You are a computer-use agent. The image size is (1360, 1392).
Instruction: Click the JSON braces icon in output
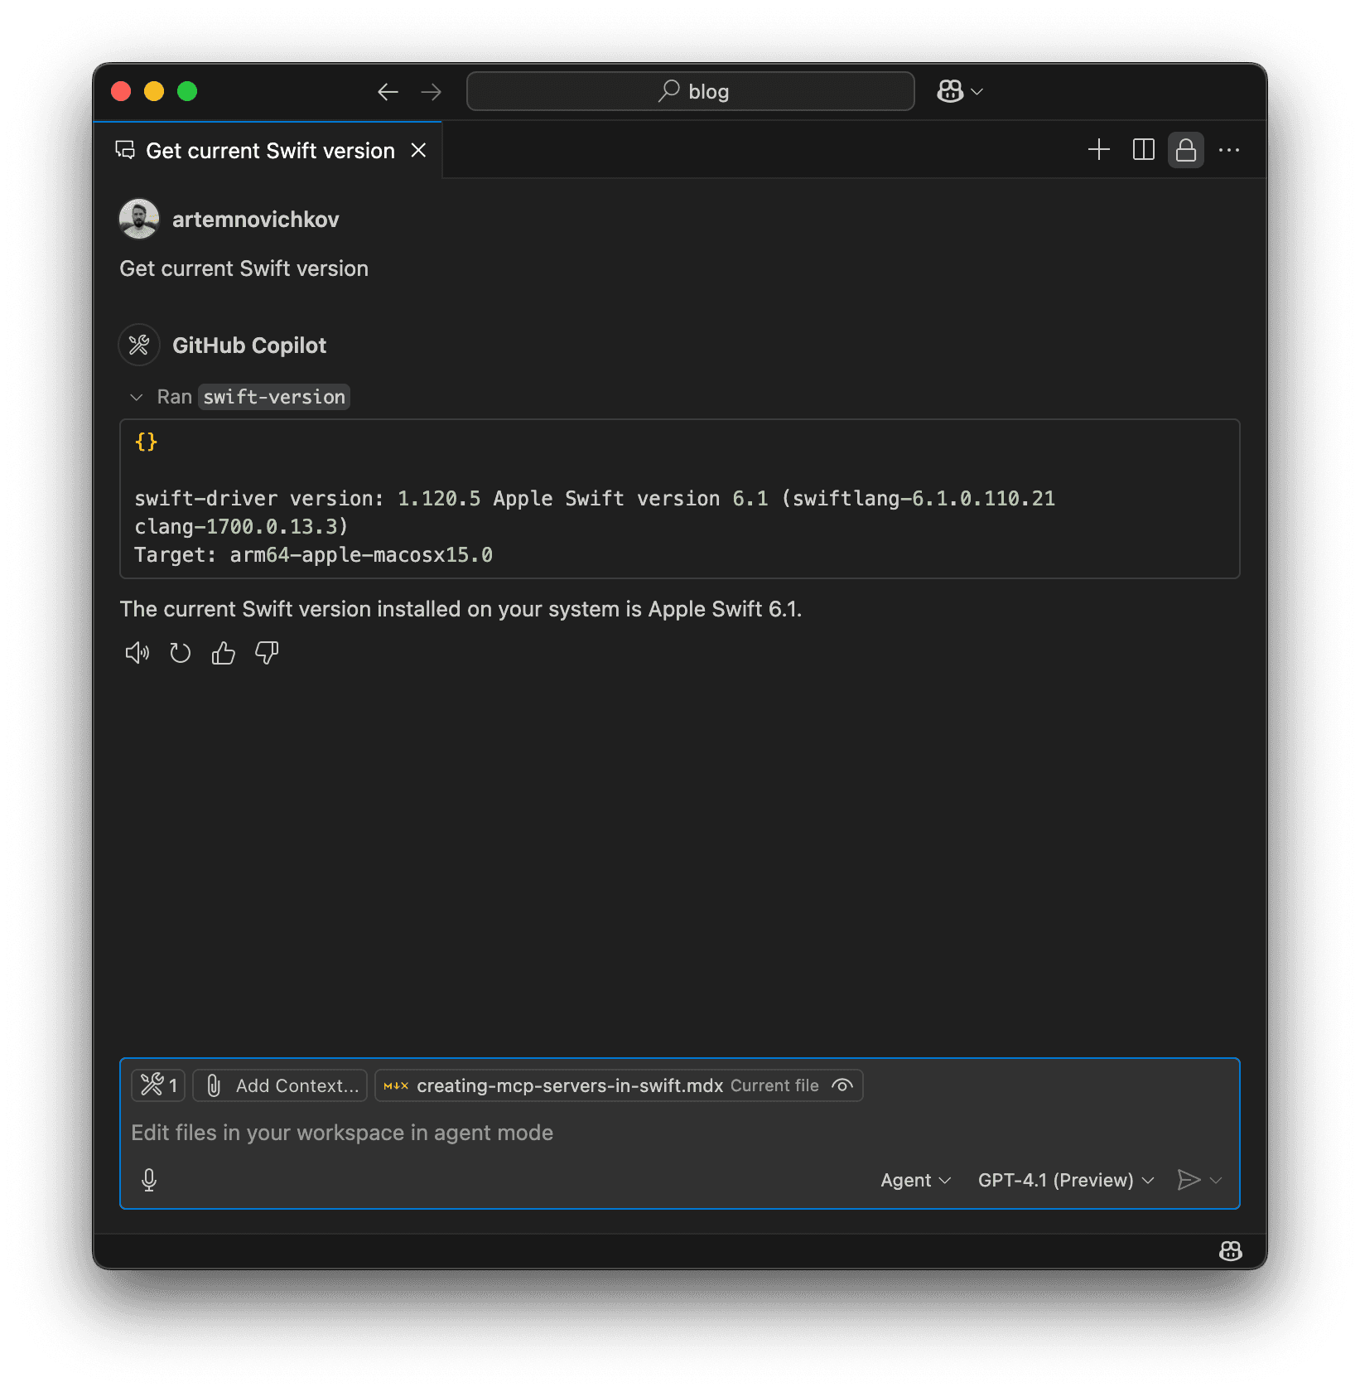147,442
